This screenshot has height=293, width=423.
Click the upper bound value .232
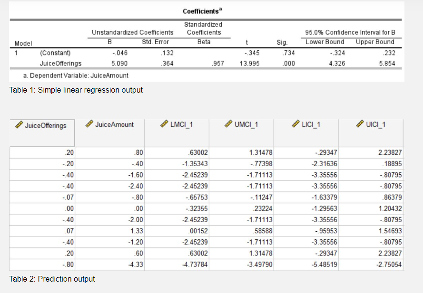[389, 53]
